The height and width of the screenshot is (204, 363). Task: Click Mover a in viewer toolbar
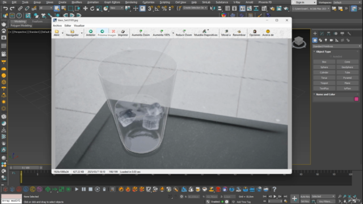(x=226, y=33)
